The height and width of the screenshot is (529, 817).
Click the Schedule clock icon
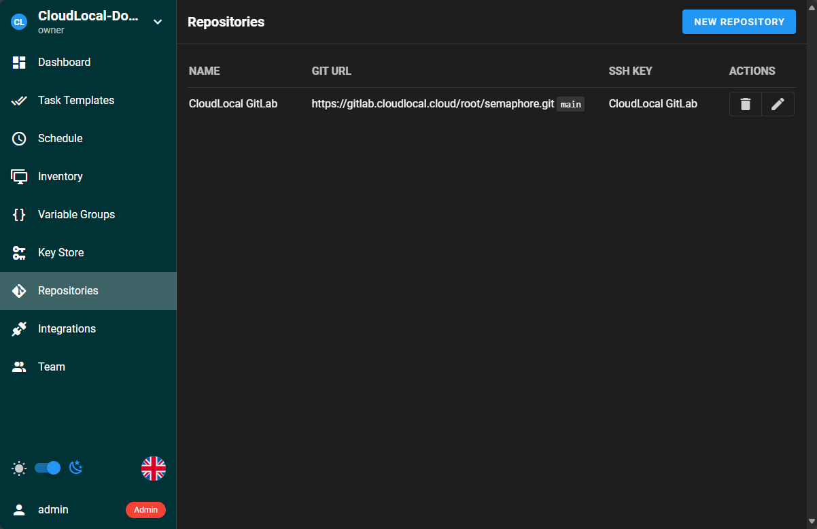[x=19, y=139]
